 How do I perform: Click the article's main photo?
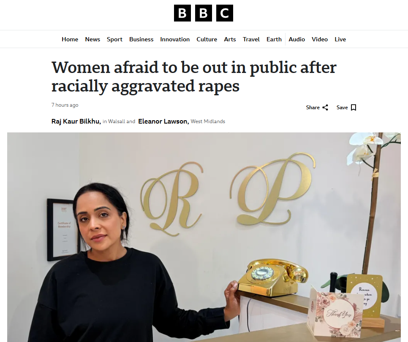pyautogui.click(x=204, y=237)
